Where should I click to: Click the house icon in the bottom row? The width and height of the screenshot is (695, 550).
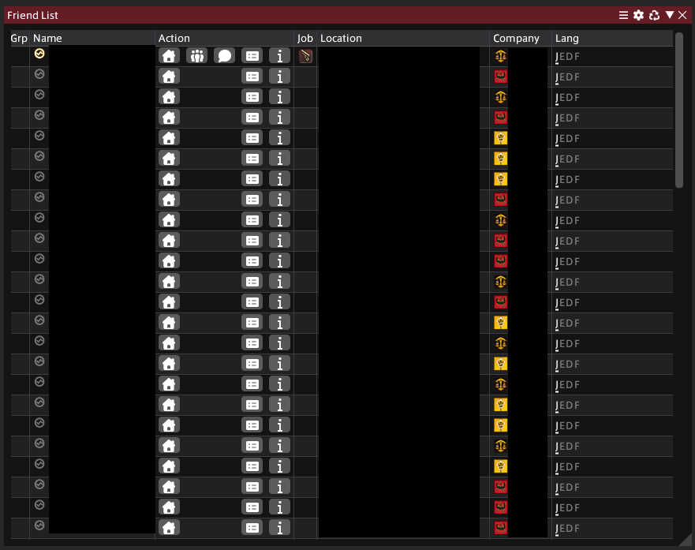point(169,527)
